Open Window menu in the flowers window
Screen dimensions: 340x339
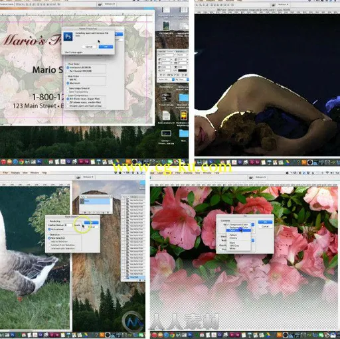[207, 172]
